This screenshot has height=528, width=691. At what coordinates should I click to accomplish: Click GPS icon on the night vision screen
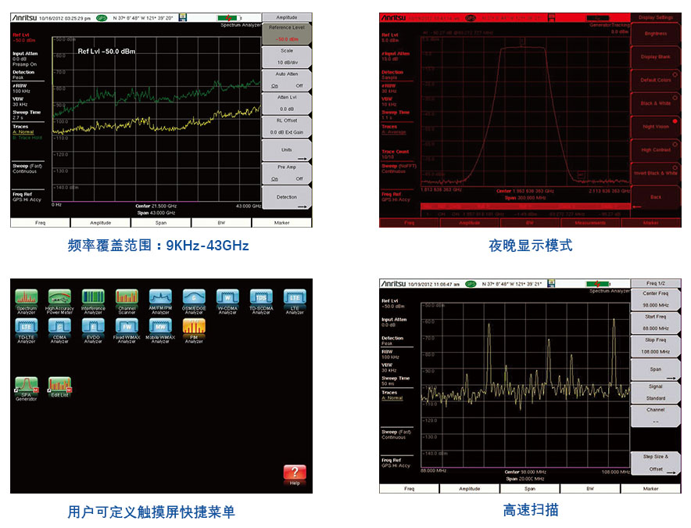pyautogui.click(x=471, y=18)
